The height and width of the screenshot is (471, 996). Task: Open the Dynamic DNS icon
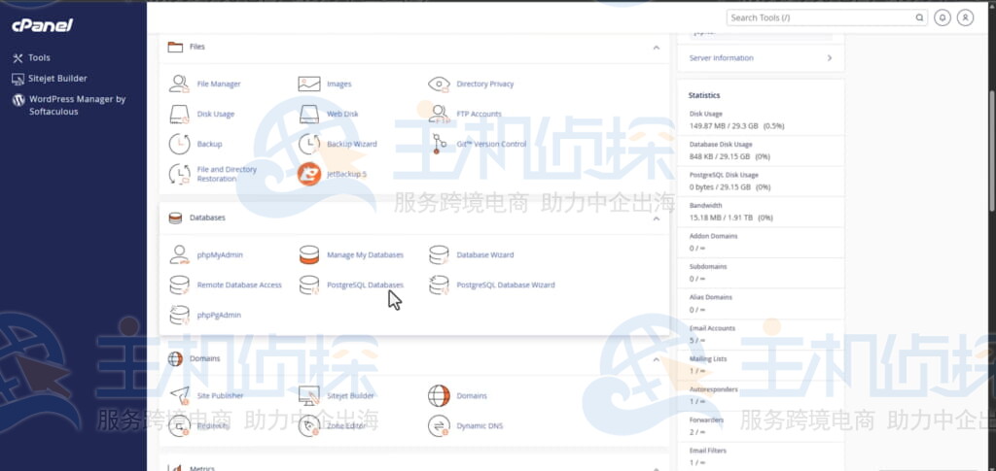click(x=439, y=426)
